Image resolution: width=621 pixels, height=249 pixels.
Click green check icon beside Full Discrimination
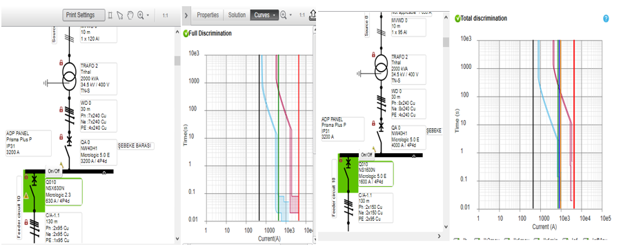click(186, 33)
